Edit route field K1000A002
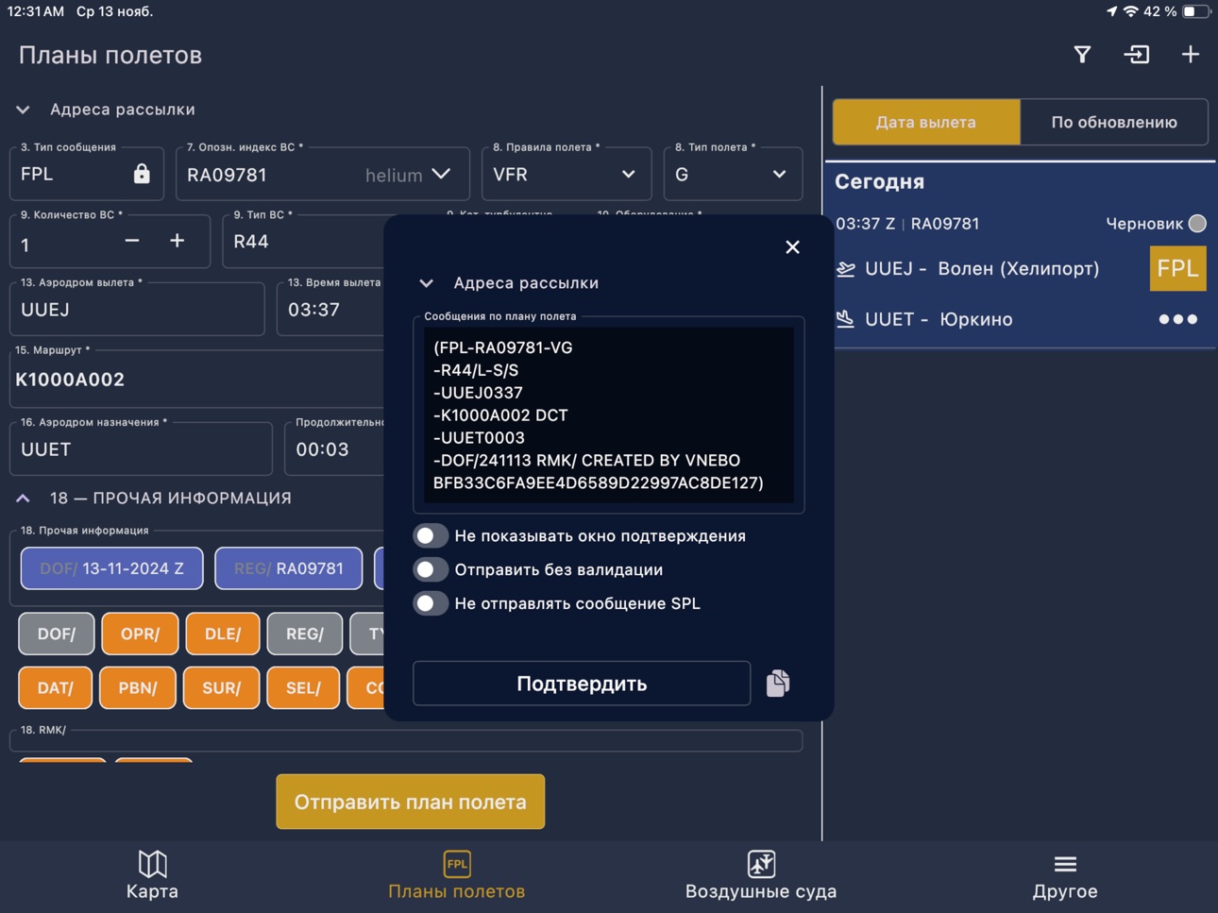Image resolution: width=1218 pixels, height=913 pixels. click(198, 380)
